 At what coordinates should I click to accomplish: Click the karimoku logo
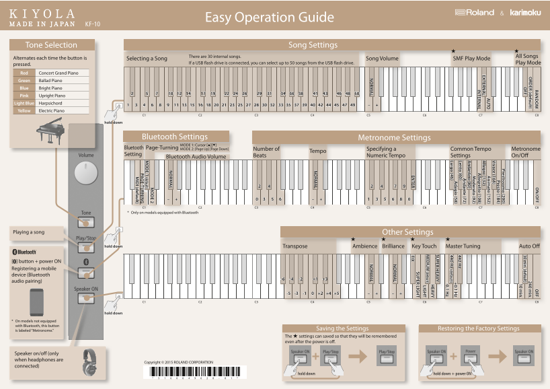click(525, 13)
